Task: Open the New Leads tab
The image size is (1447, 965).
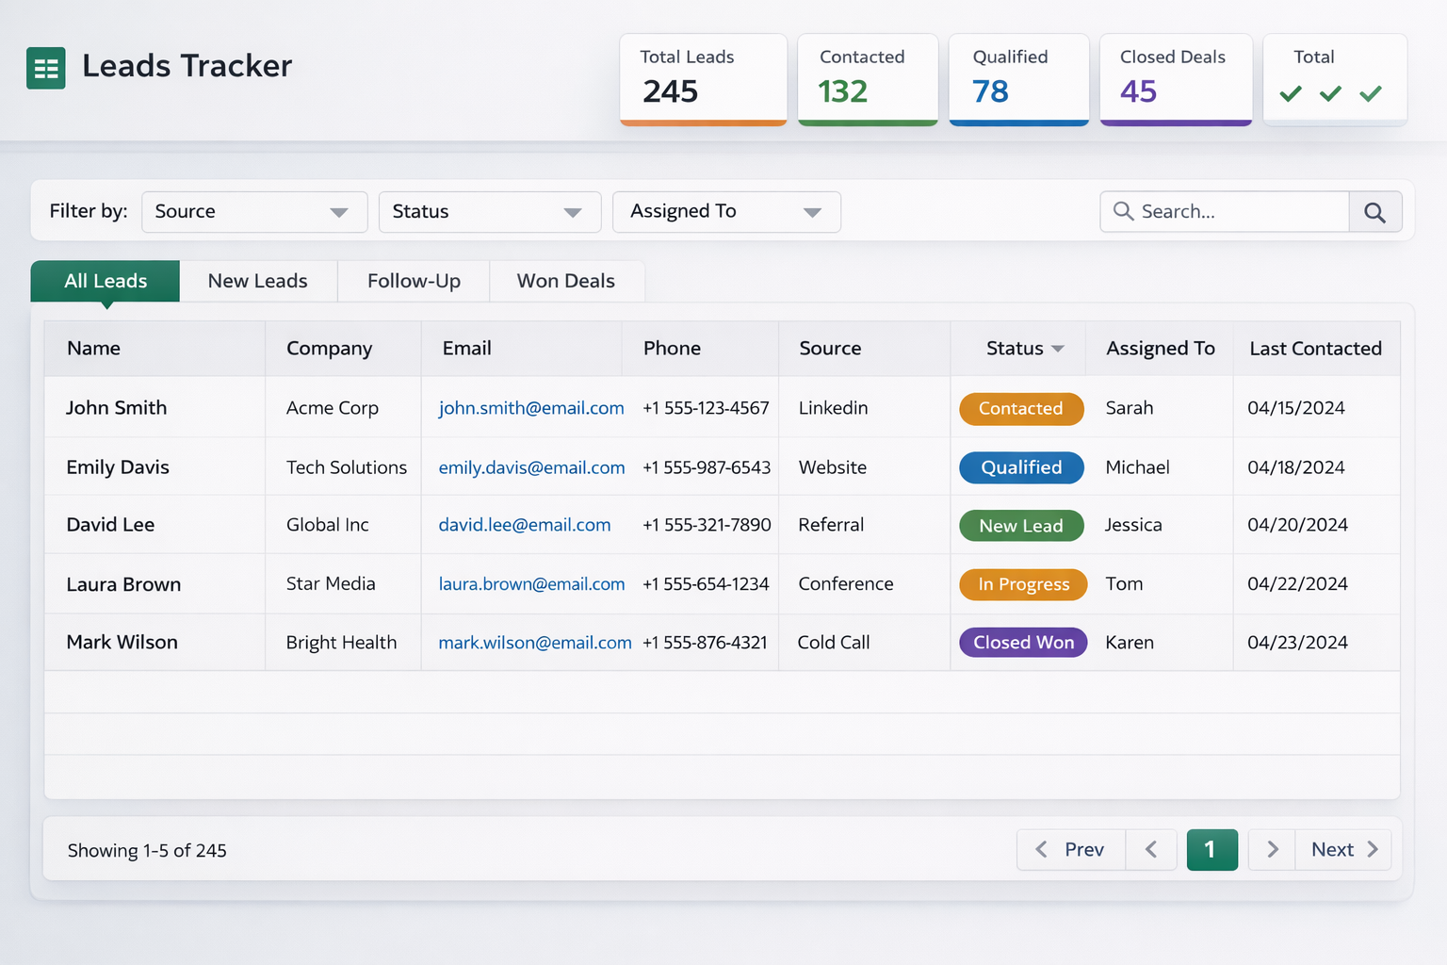Action: (257, 280)
